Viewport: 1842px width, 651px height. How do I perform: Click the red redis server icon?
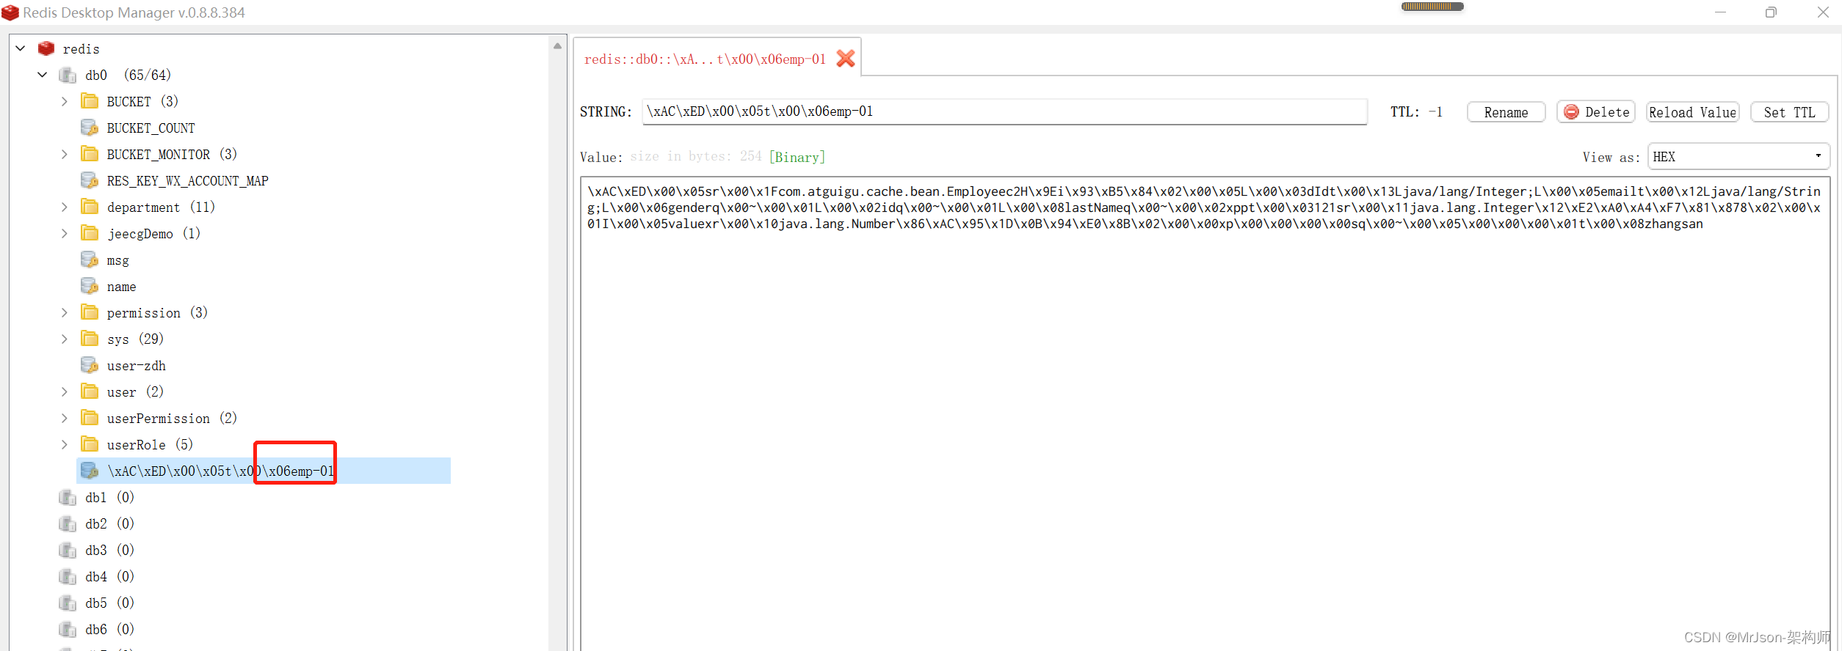tap(46, 48)
